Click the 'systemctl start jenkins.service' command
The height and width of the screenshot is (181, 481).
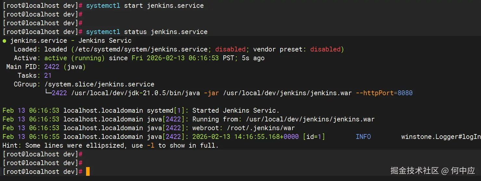coord(145,6)
